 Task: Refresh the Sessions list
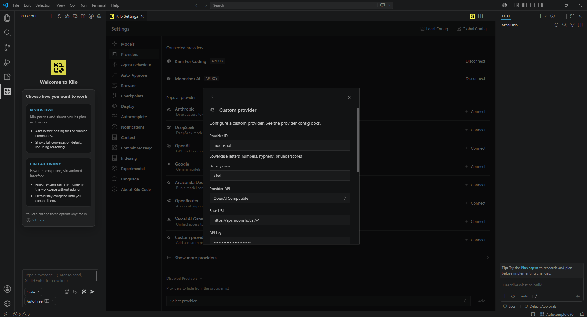pyautogui.click(x=556, y=25)
